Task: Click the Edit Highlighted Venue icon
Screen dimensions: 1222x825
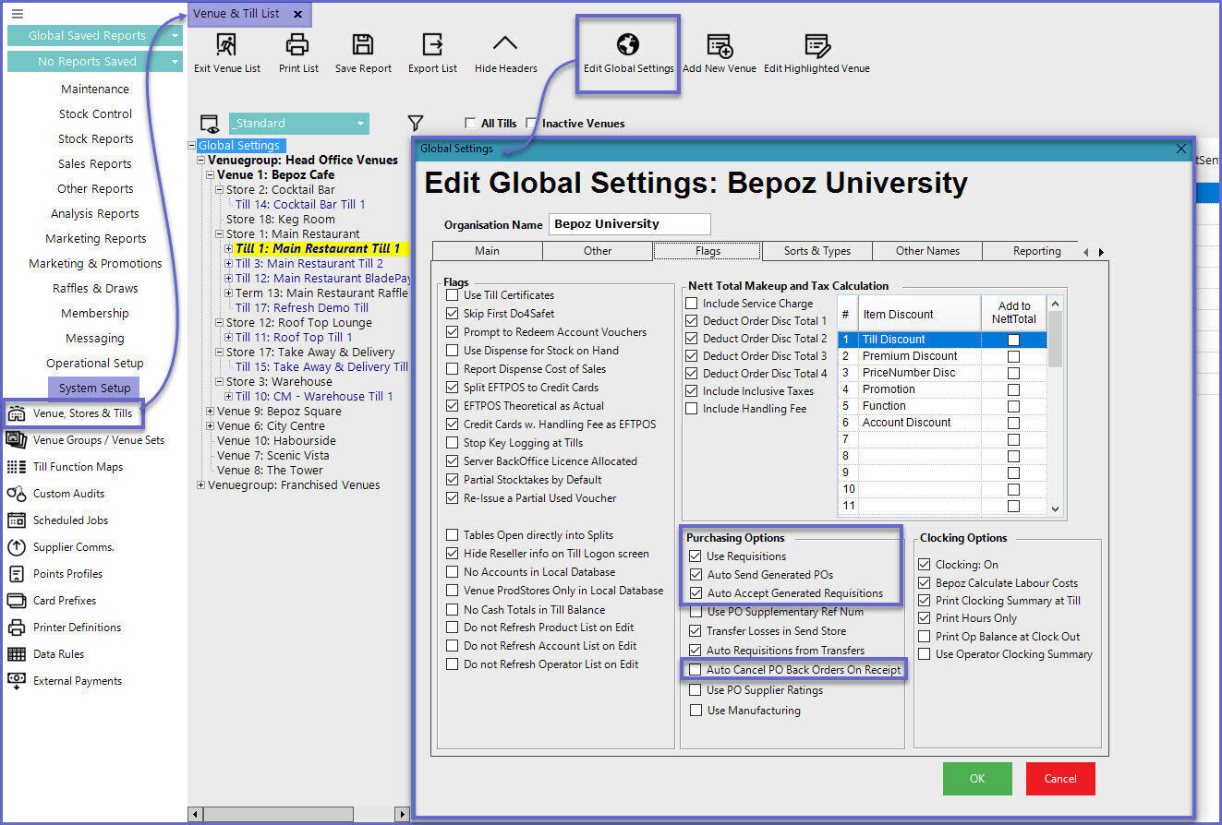Action: pyautogui.click(x=816, y=46)
